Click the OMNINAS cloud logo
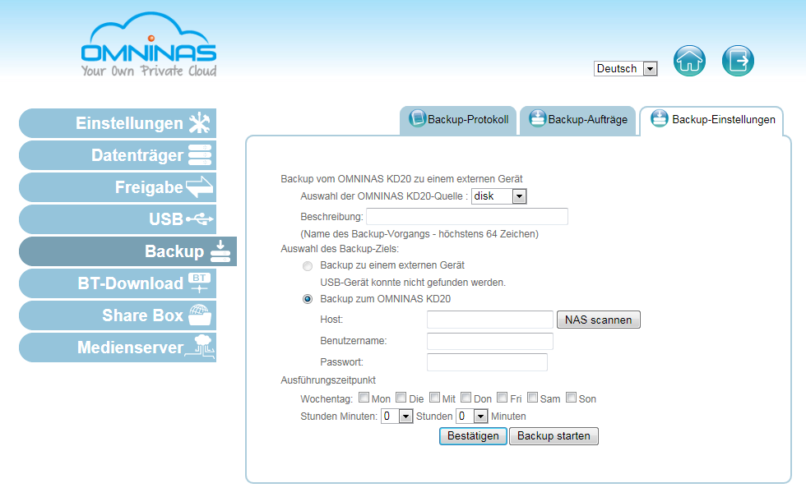Screen dimensions: 806x497 coord(149,44)
